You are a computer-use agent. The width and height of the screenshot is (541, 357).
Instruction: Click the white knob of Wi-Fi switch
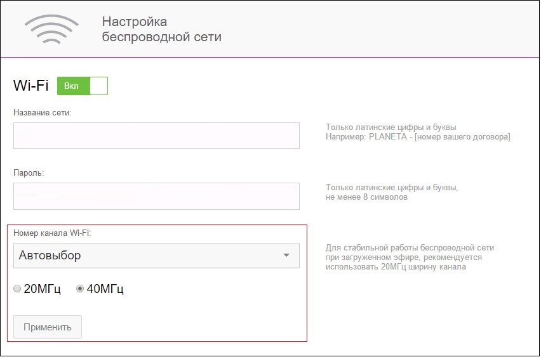(x=98, y=86)
